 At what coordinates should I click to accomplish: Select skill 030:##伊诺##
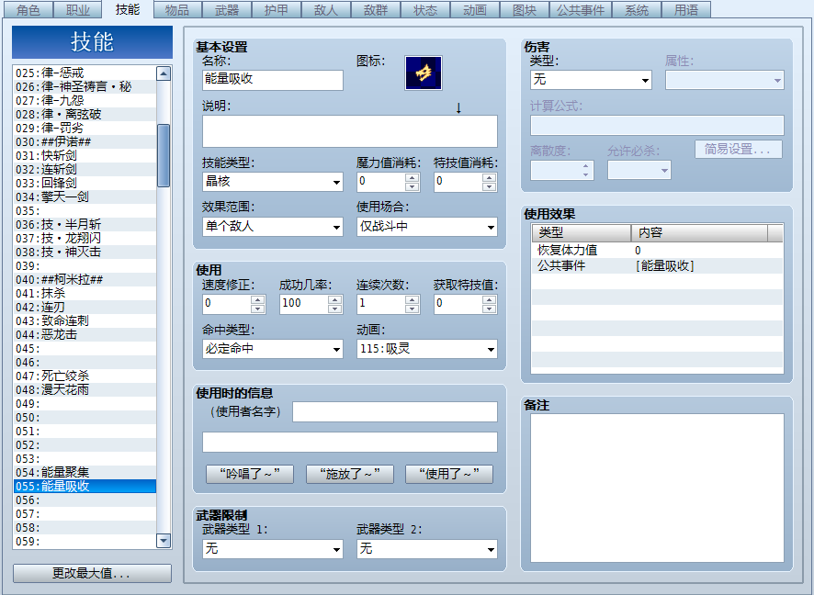coord(85,141)
